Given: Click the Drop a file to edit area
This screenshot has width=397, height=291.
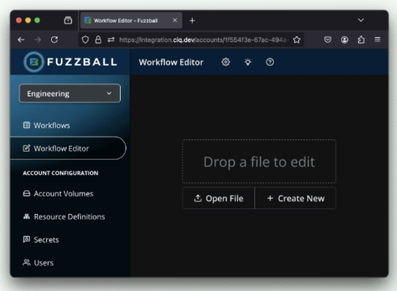Looking at the screenshot, I should [x=259, y=161].
